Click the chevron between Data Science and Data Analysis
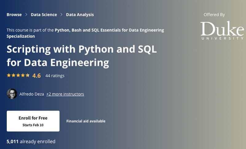This screenshot has width=246, height=149. [61, 14]
